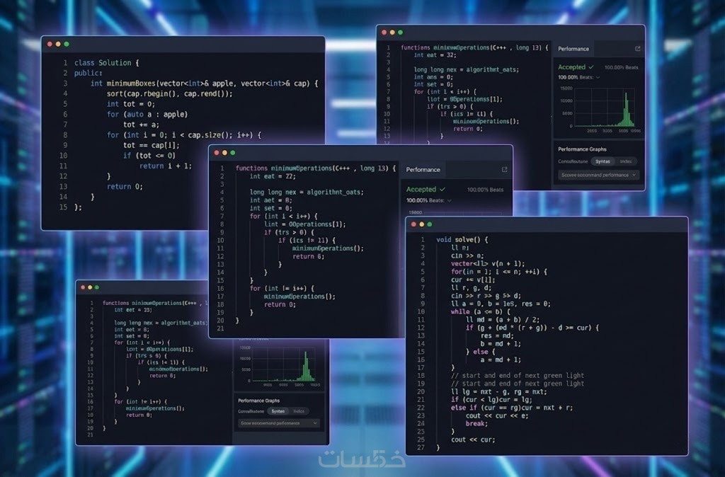Expand 100.00% Beats chevron in eat = 22 window
Screen dimensions: 725x477
pos(450,200)
